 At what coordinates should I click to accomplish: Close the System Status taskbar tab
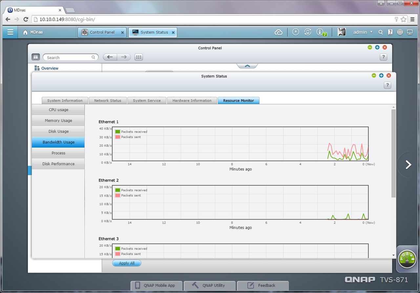173,32
